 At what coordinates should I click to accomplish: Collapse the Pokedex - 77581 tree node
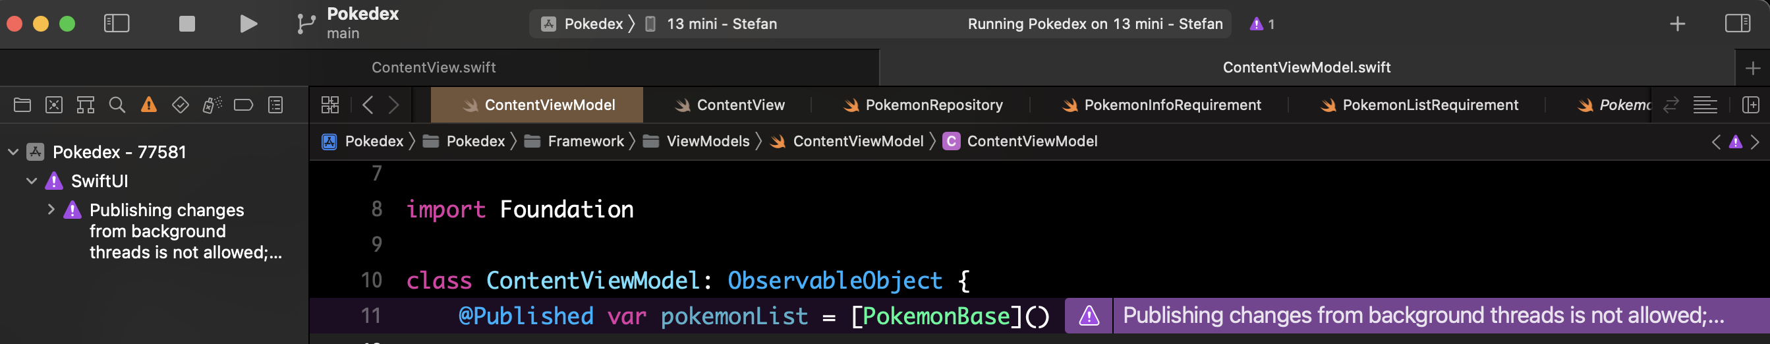[x=13, y=152]
